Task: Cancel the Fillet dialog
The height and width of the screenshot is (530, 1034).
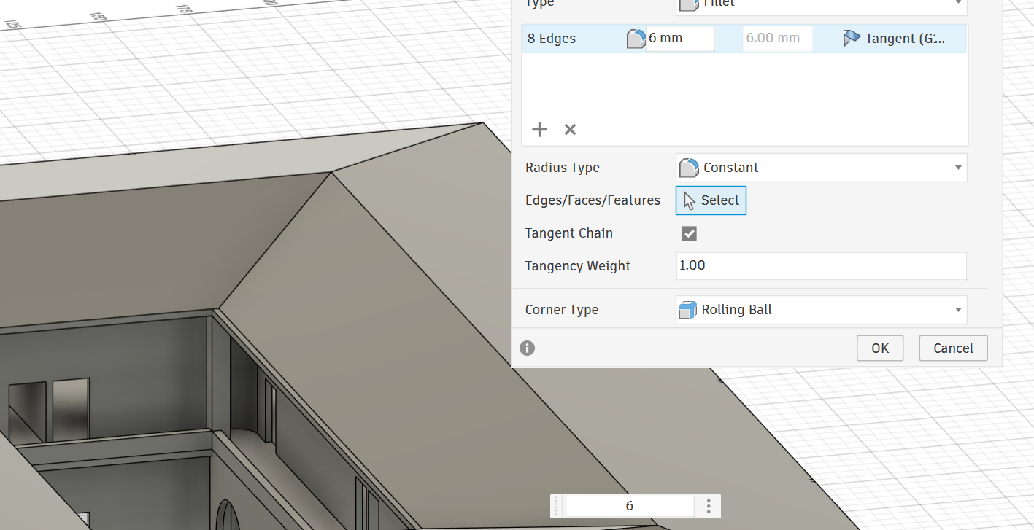Action: (x=953, y=348)
